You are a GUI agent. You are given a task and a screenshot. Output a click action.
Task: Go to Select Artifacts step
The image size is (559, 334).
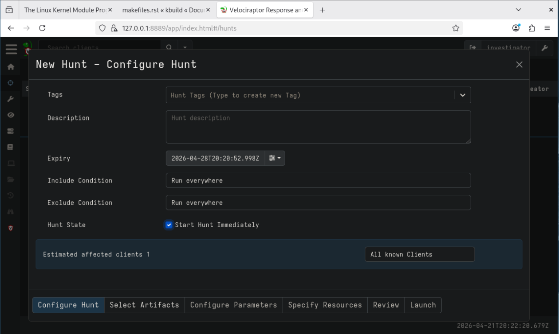145,305
